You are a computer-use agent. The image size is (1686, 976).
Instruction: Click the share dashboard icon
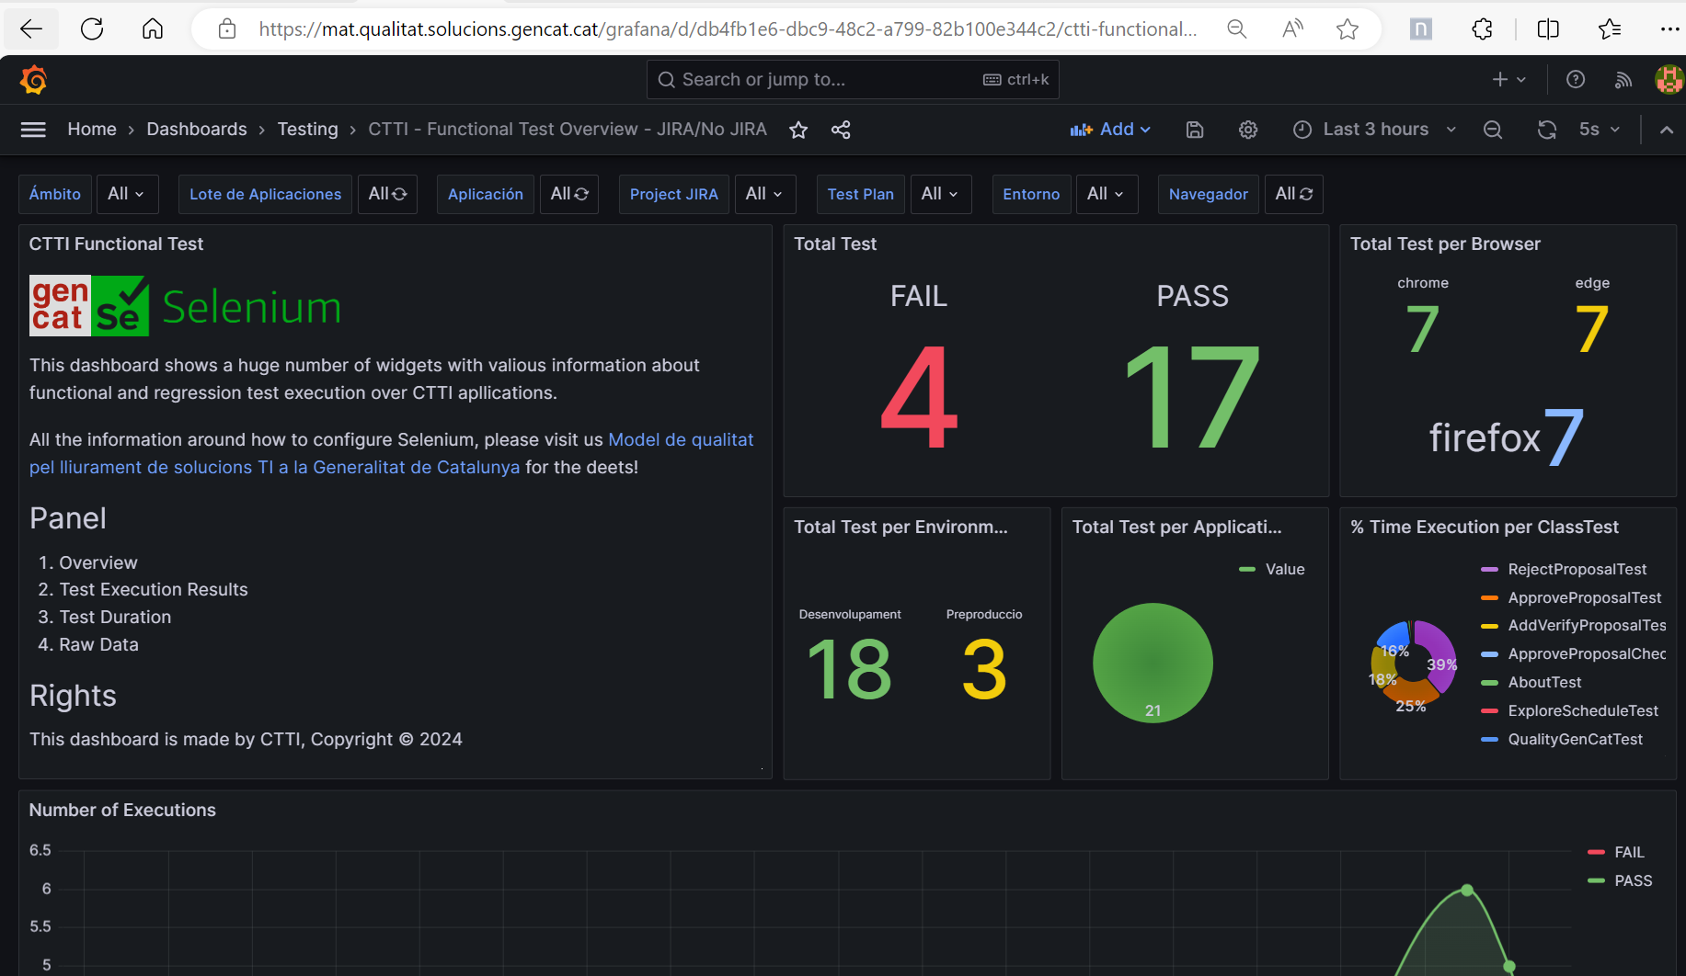click(841, 130)
